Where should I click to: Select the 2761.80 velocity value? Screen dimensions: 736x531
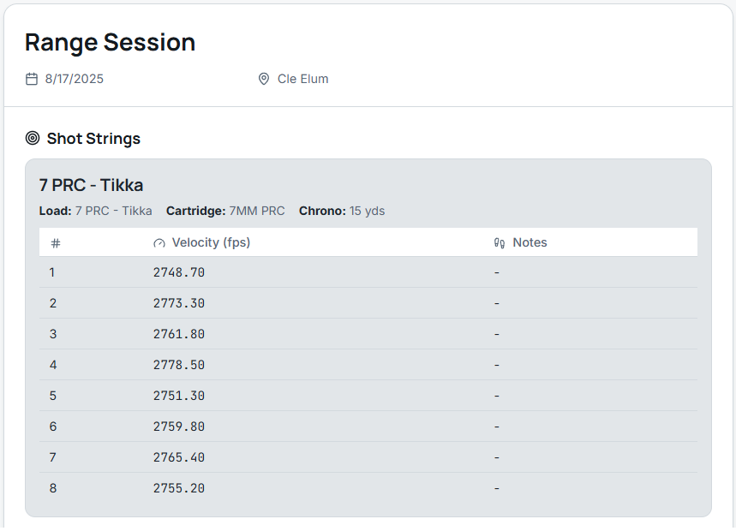(179, 334)
